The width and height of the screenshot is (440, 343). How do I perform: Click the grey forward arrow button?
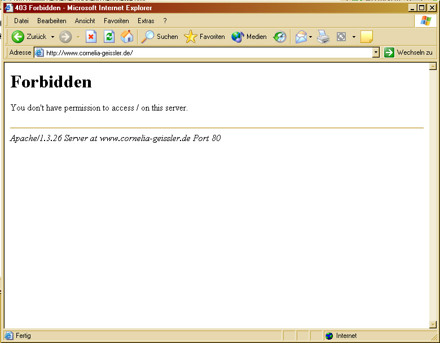[65, 37]
